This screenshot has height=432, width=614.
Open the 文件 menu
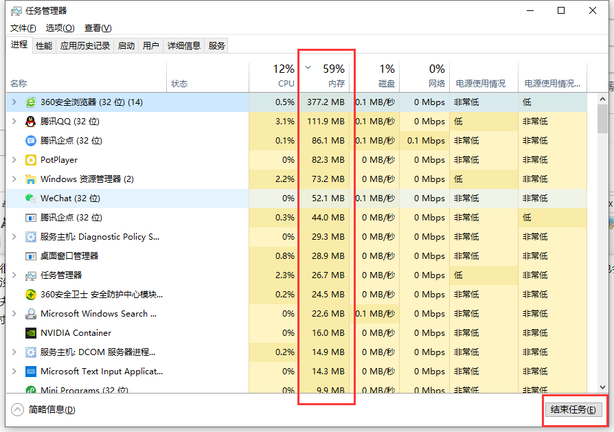pos(23,28)
